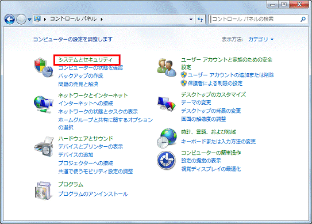Open recent pages dropdown next to forward button
The height and width of the screenshot is (224, 312).
click(29, 20)
